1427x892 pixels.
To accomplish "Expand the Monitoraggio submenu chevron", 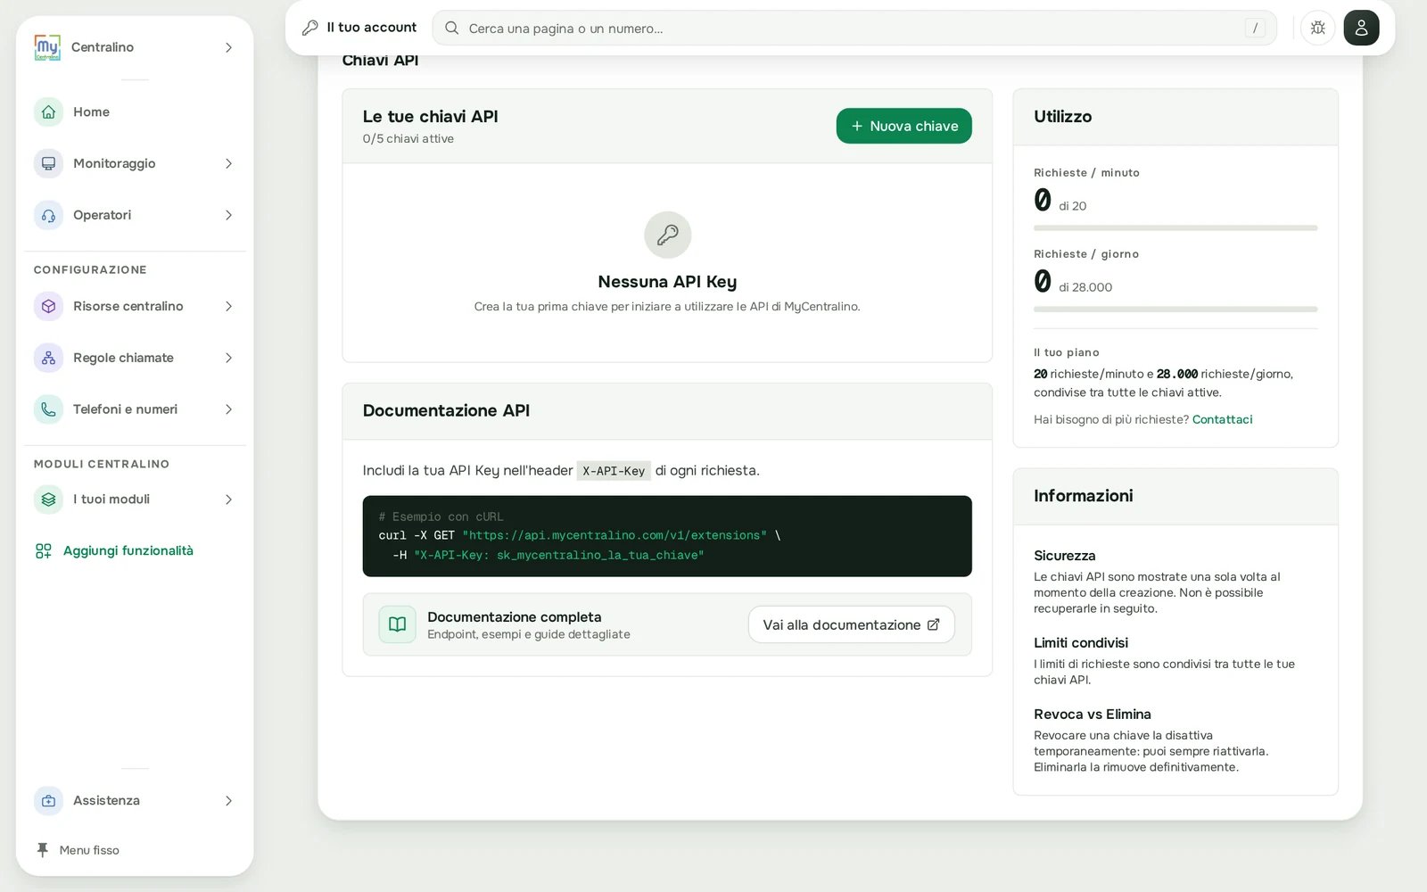I will pyautogui.click(x=228, y=164).
